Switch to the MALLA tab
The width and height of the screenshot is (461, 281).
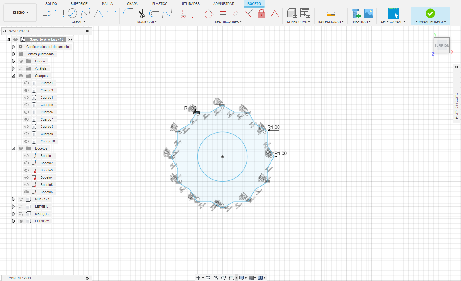coord(107,4)
